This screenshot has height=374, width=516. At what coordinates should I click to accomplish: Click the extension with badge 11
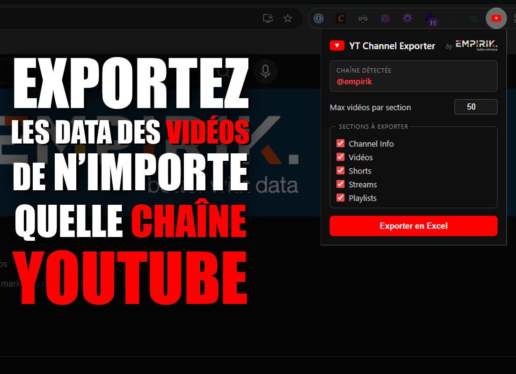(x=430, y=19)
